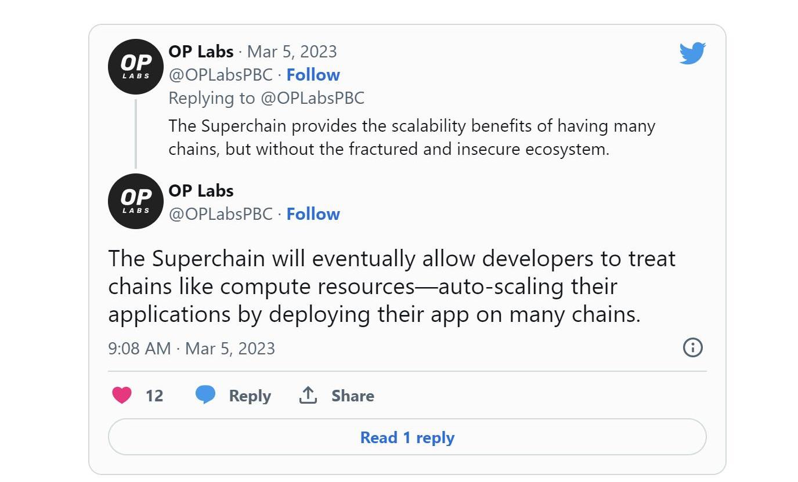Click the second OP Labs avatar
This screenshot has height=482, width=798.
136,201
